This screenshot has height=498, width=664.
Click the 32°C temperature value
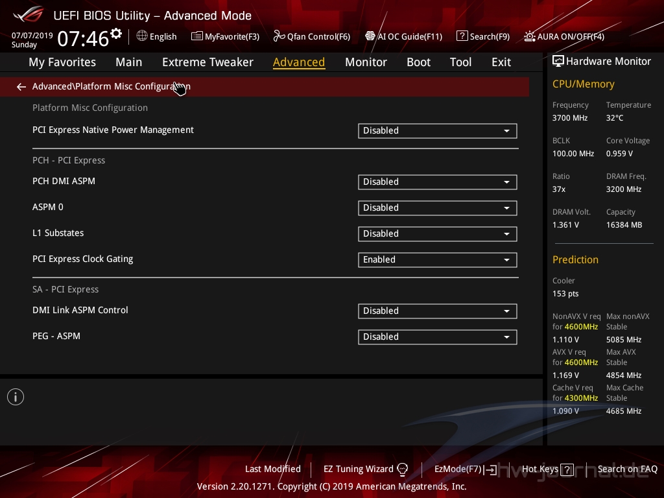tap(615, 118)
